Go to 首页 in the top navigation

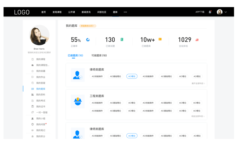(44, 12)
